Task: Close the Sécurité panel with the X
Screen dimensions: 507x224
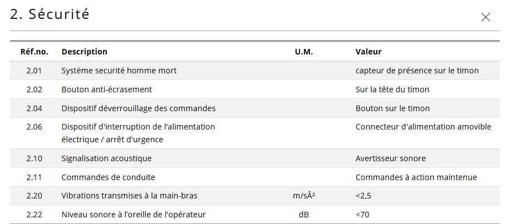Action: [485, 17]
